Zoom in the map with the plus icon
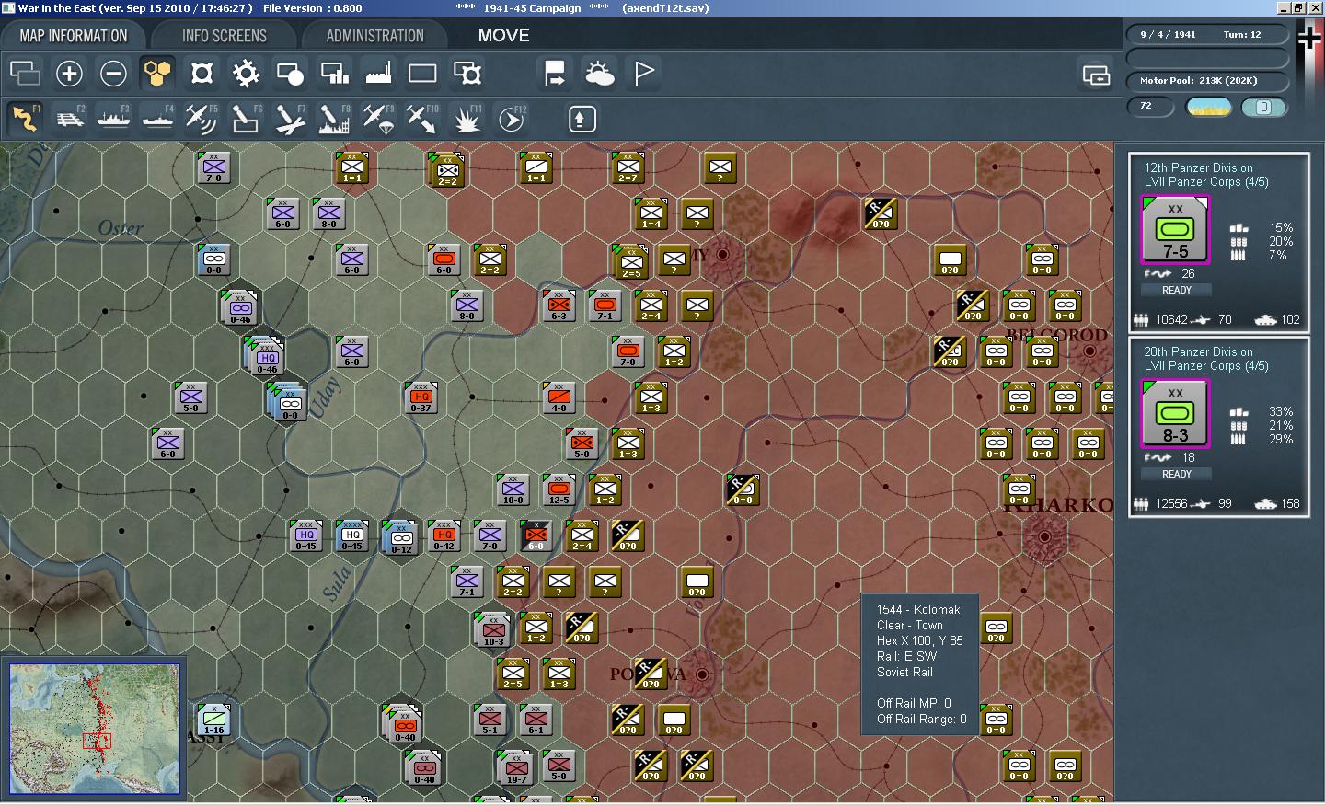The width and height of the screenshot is (1325, 806). point(69,73)
